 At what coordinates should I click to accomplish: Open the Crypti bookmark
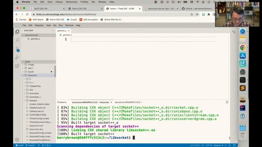(x=72, y=20)
